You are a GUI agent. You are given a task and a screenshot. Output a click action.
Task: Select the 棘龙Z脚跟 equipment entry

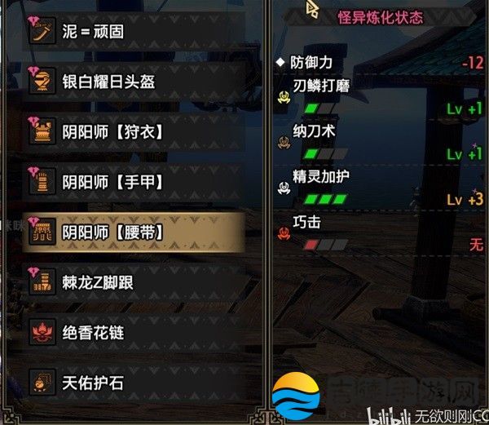tap(134, 282)
